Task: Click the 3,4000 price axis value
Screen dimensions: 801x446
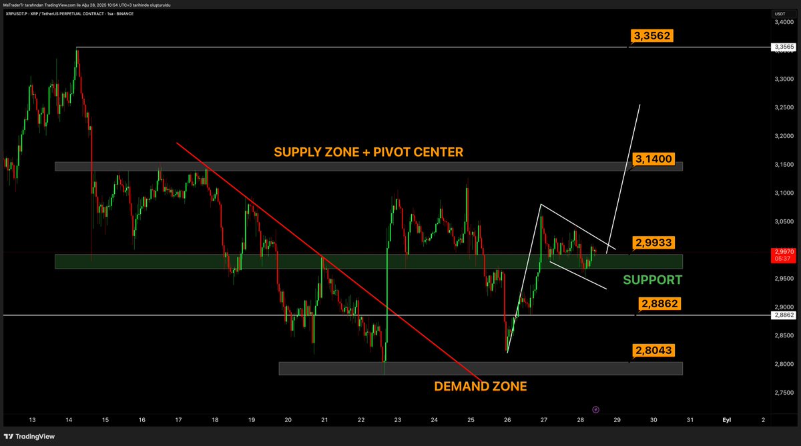Action: tap(783, 22)
